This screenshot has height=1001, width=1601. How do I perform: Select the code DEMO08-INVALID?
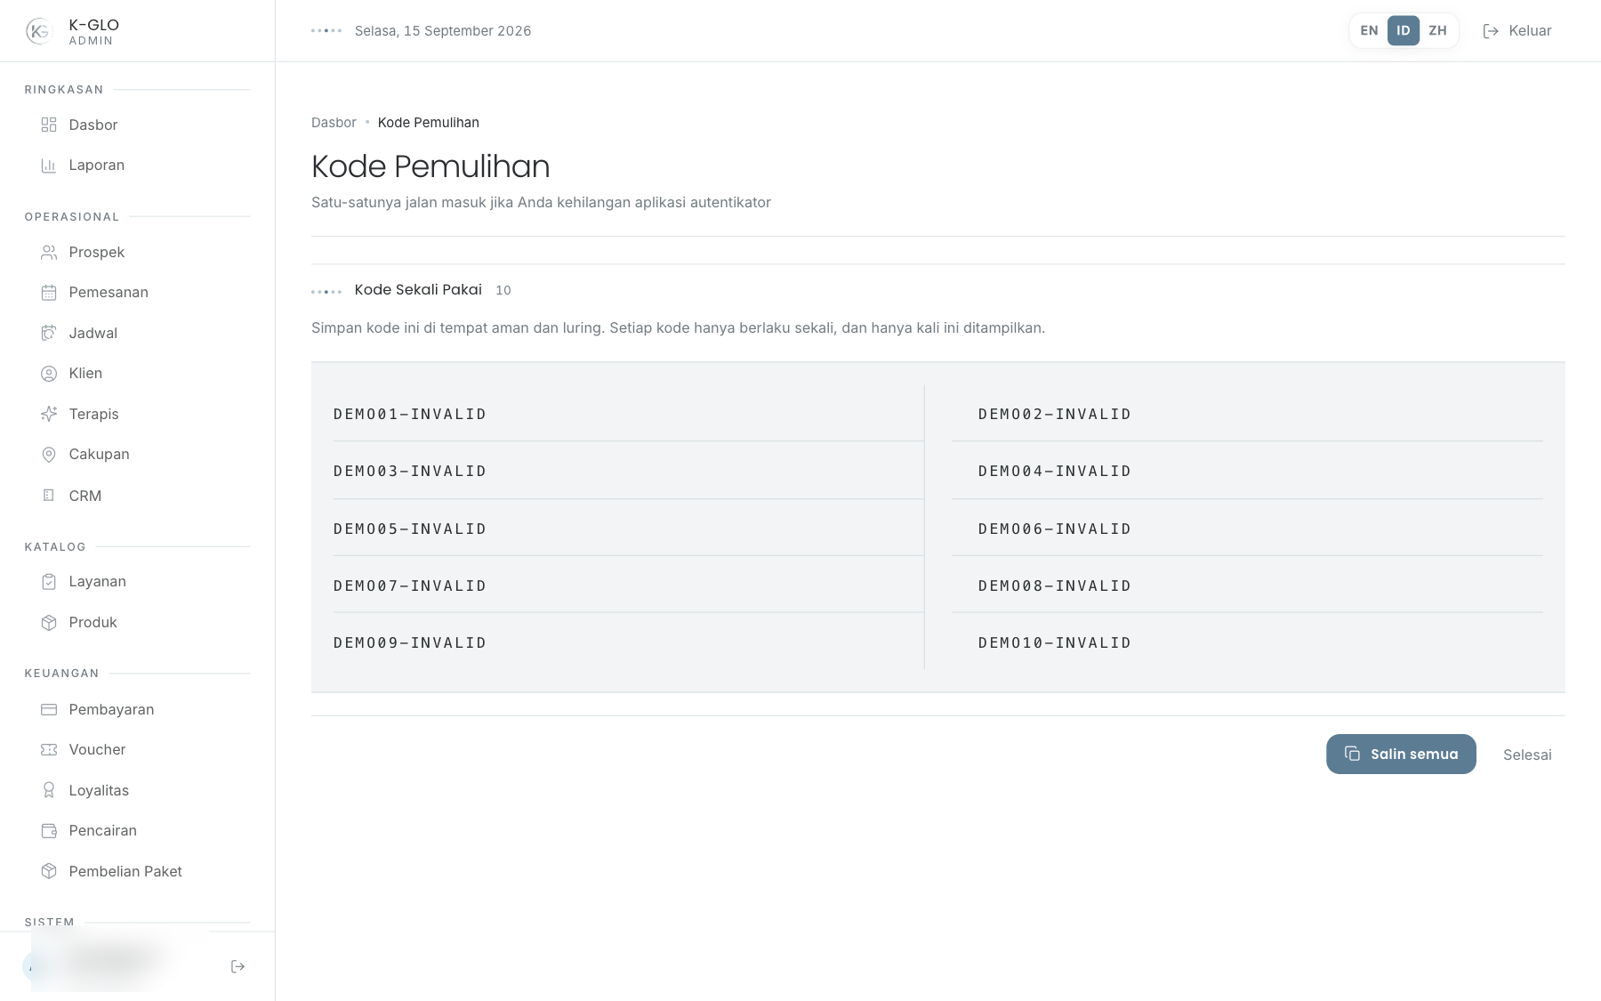[x=1055, y=585]
